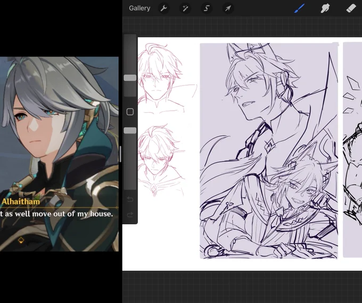Select the Brush tool
Image resolution: width=362 pixels, height=303 pixels.
pos(299,9)
